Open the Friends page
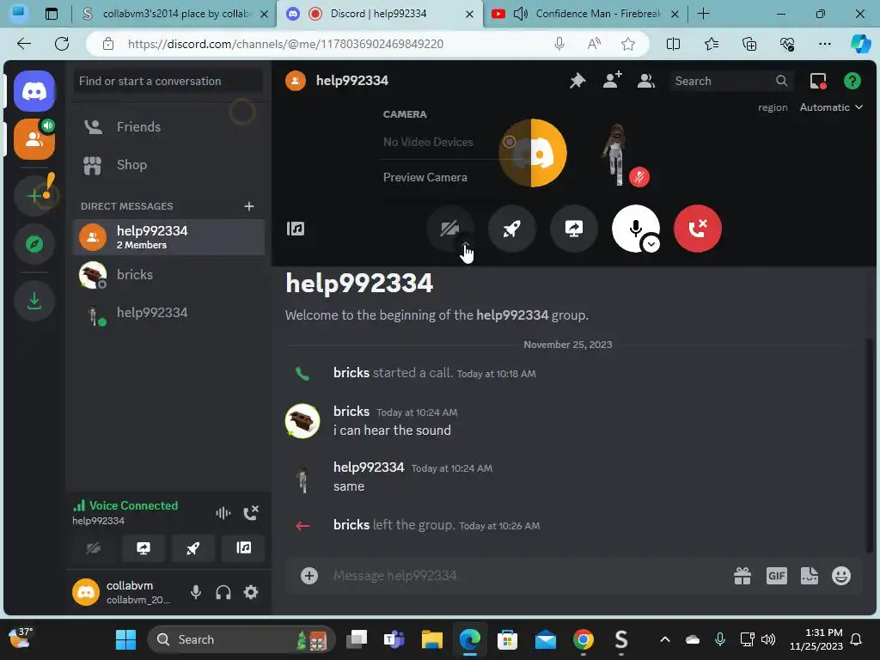This screenshot has height=660, width=880. tap(168, 127)
